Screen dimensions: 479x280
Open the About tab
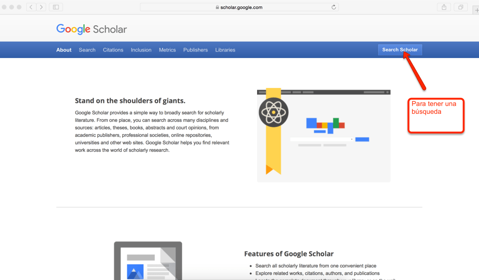[64, 50]
